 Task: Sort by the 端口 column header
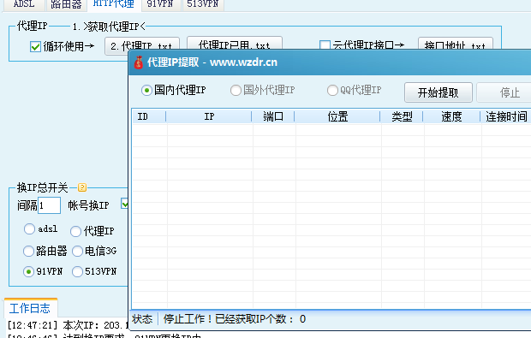[273, 116]
